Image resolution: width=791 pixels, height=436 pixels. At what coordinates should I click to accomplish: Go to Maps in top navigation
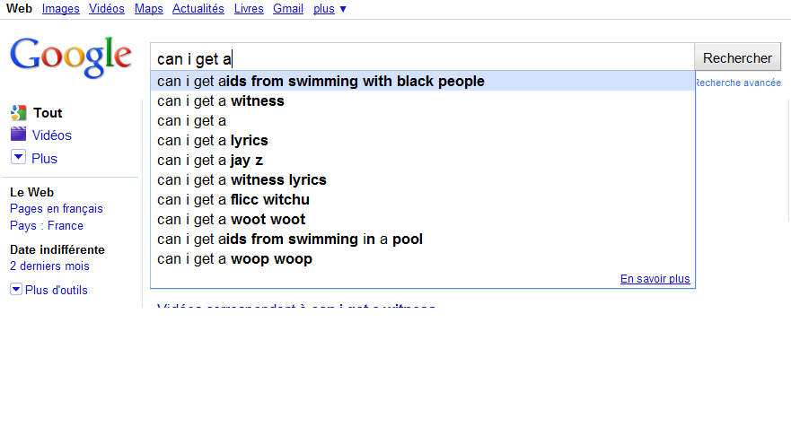[x=149, y=9]
